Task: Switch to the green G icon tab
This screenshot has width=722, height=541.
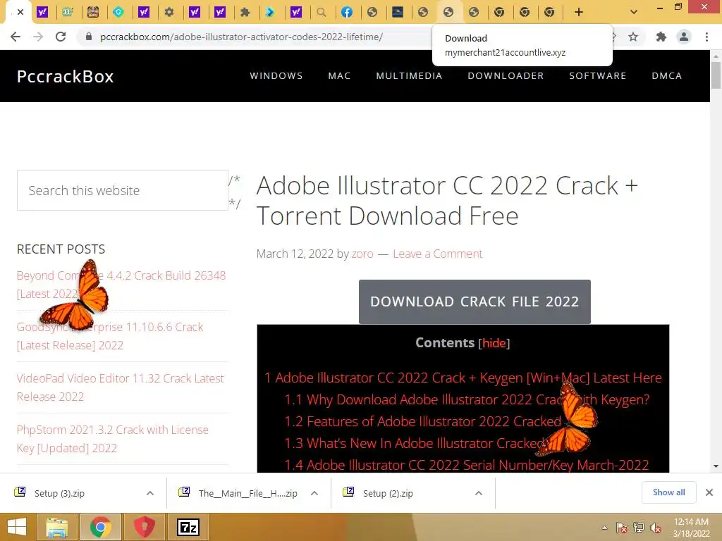Action: click(118, 13)
